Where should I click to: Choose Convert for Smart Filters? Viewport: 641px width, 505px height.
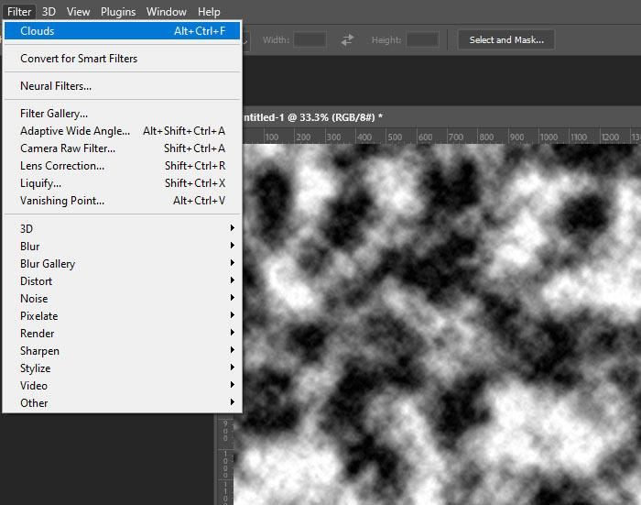[x=79, y=59]
